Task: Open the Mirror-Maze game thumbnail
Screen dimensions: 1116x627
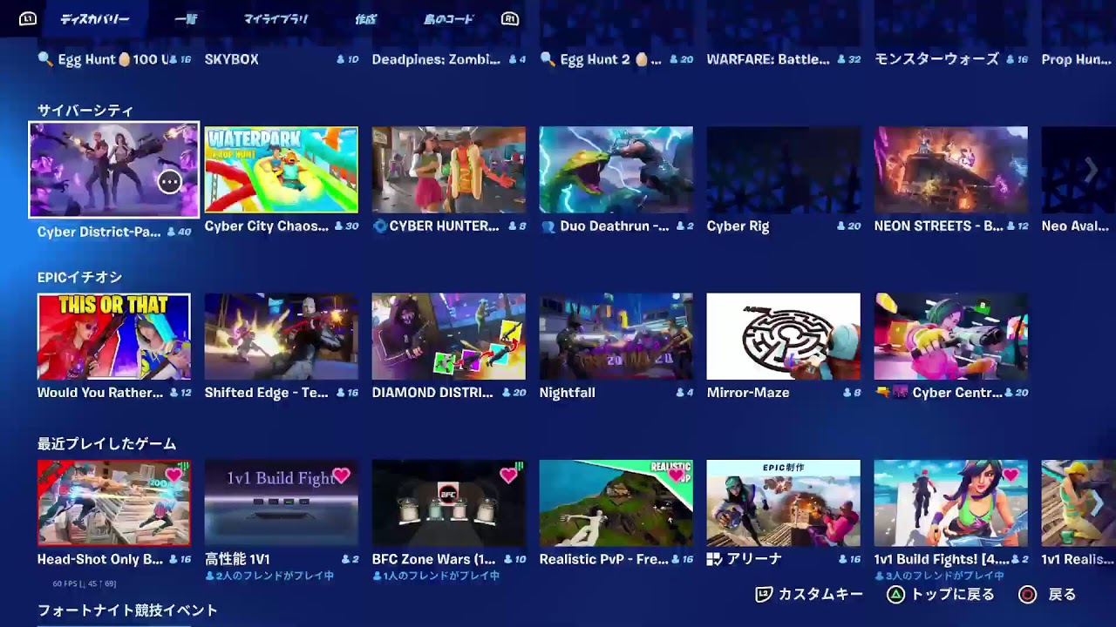Action: pos(783,337)
